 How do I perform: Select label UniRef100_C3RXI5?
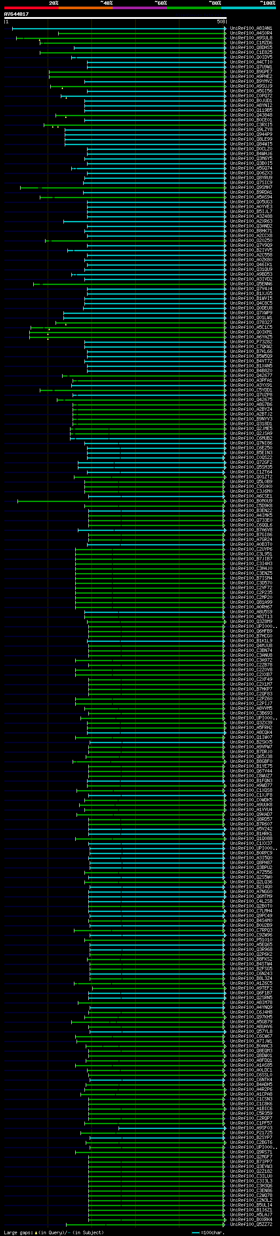251,125
